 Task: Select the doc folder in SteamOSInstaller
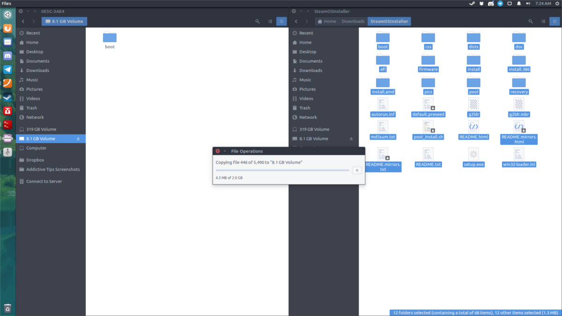pyautogui.click(x=518, y=40)
